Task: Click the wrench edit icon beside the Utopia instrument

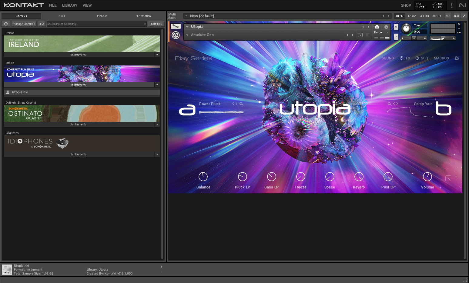Action: click(x=176, y=26)
